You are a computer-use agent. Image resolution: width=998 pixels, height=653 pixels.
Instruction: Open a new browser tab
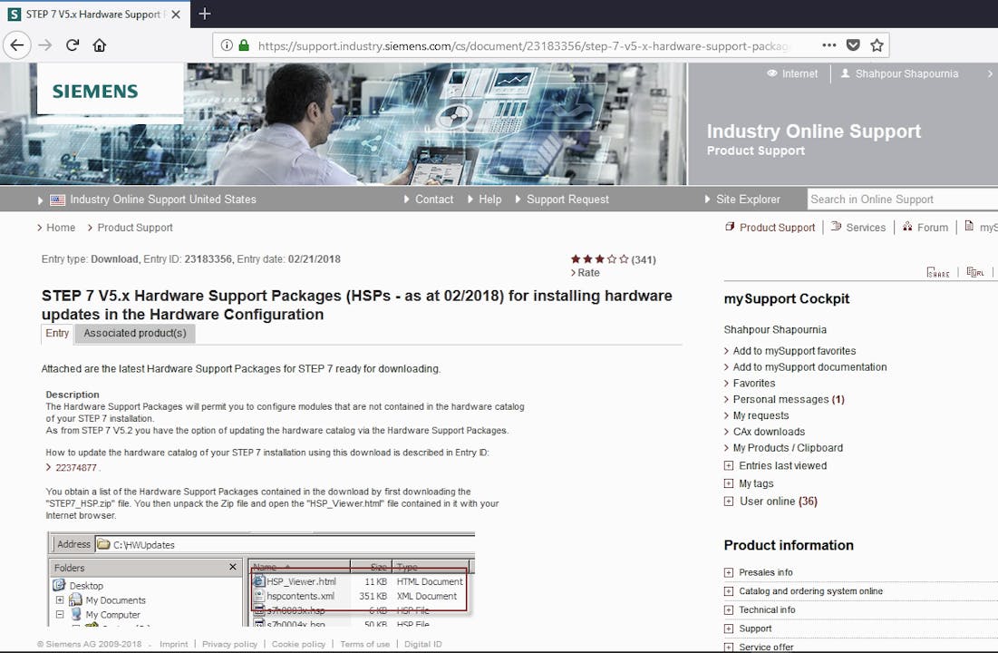pyautogui.click(x=205, y=14)
